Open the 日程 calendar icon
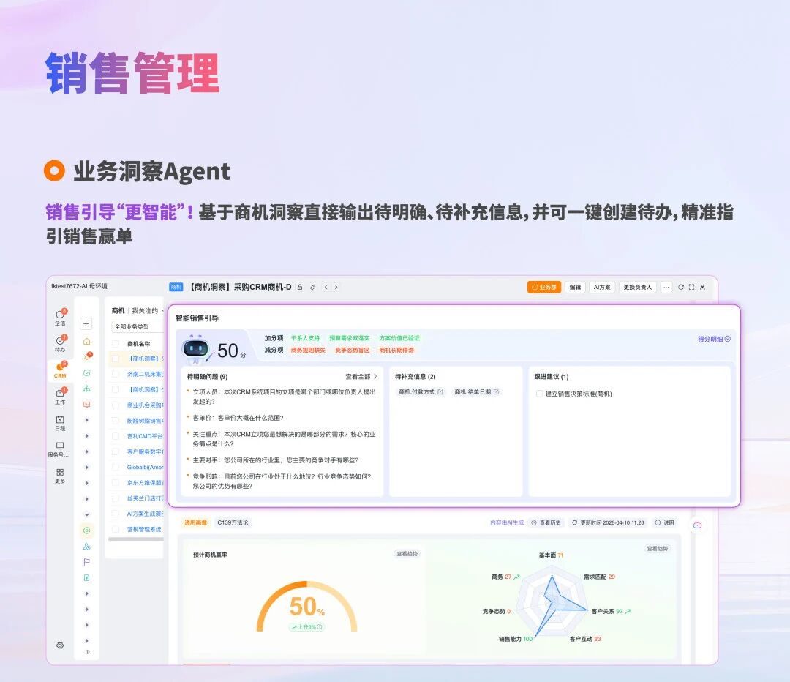The image size is (790, 682). tap(60, 421)
